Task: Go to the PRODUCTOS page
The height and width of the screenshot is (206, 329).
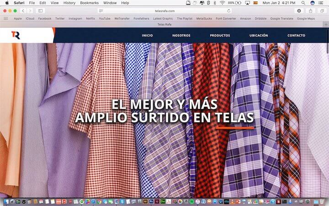Action: [x=220, y=36]
